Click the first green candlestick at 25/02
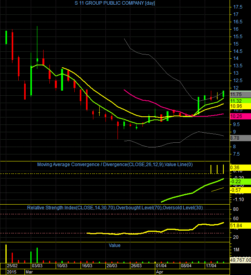This screenshot has height=275, width=251. 6,37
